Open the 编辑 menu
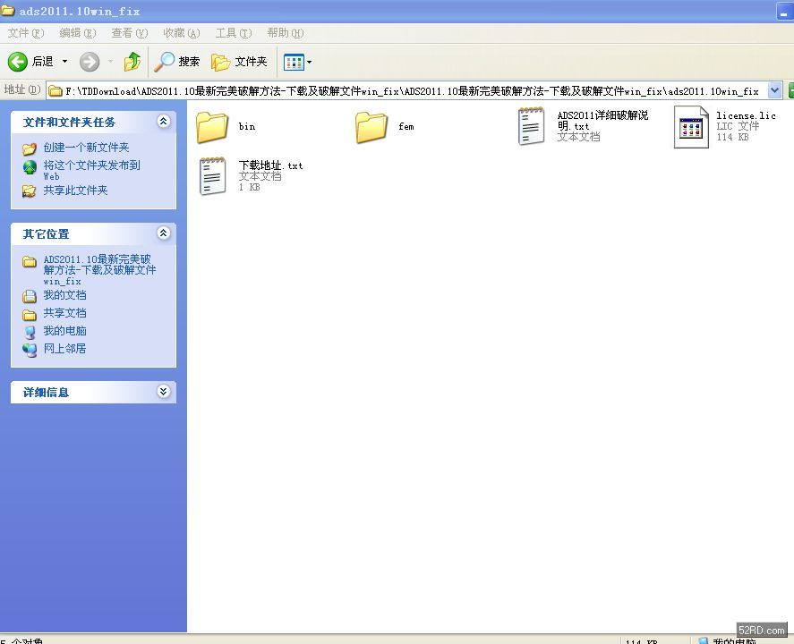This screenshot has width=794, height=644. [x=78, y=33]
